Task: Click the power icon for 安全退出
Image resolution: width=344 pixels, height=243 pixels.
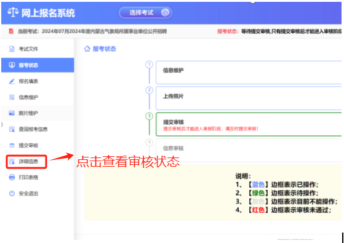Action: [x=12, y=193]
